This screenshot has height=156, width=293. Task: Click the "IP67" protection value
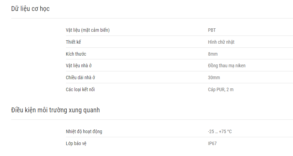coord(212,143)
